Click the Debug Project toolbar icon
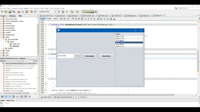 coord(72,12)
